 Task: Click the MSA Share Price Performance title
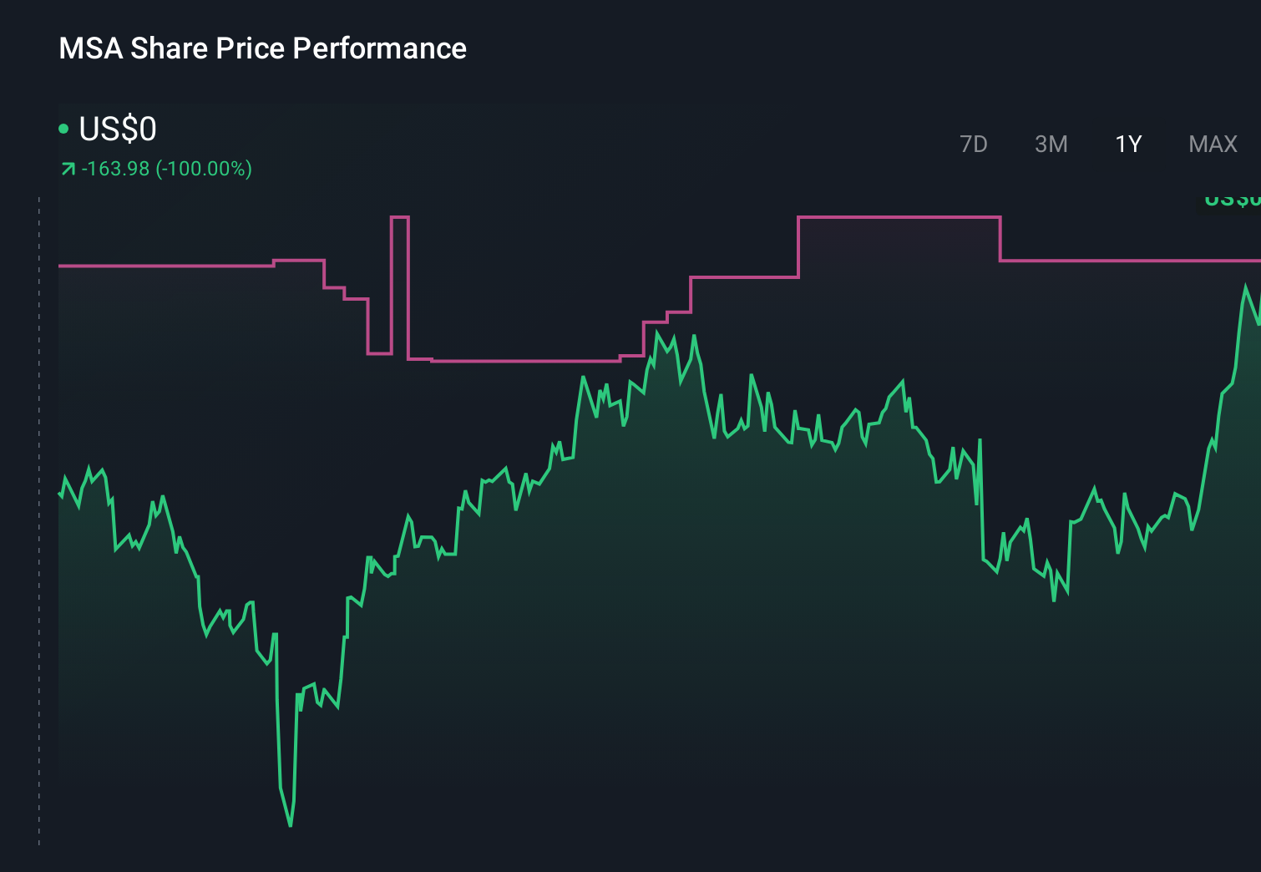tap(262, 48)
